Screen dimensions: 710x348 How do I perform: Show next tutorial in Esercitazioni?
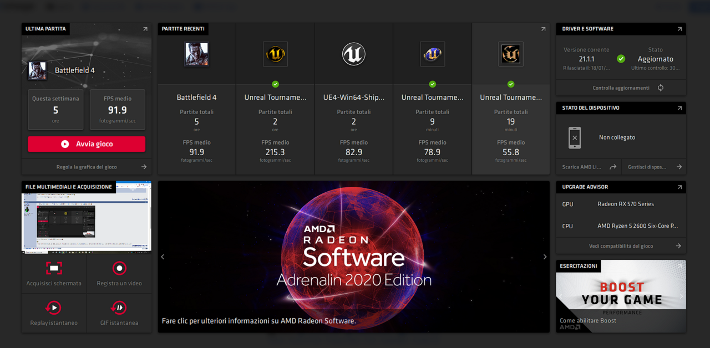tap(682, 296)
